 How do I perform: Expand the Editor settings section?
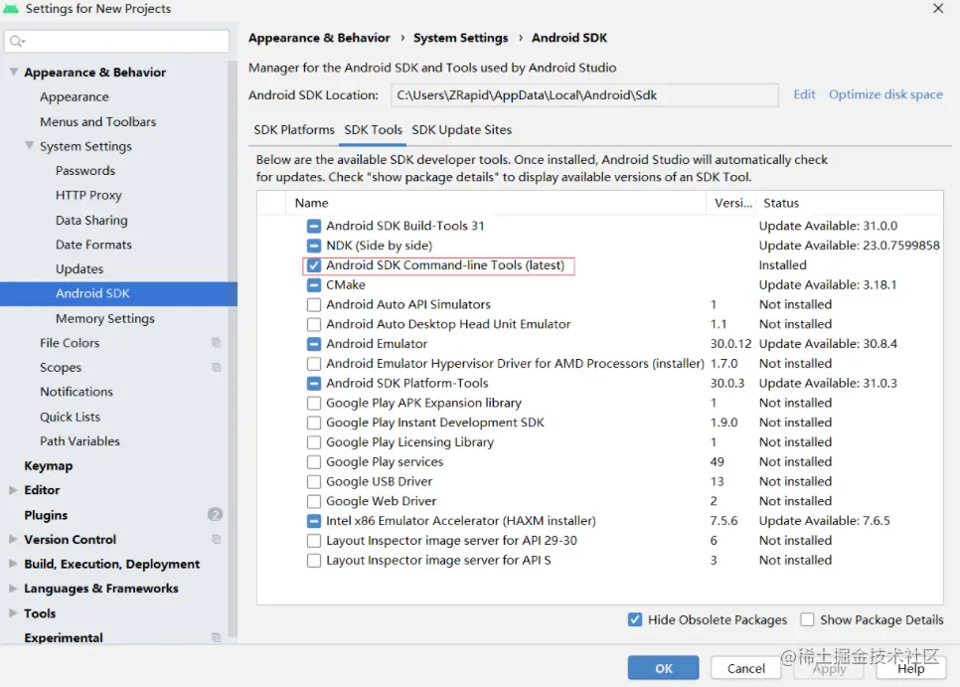[13, 490]
